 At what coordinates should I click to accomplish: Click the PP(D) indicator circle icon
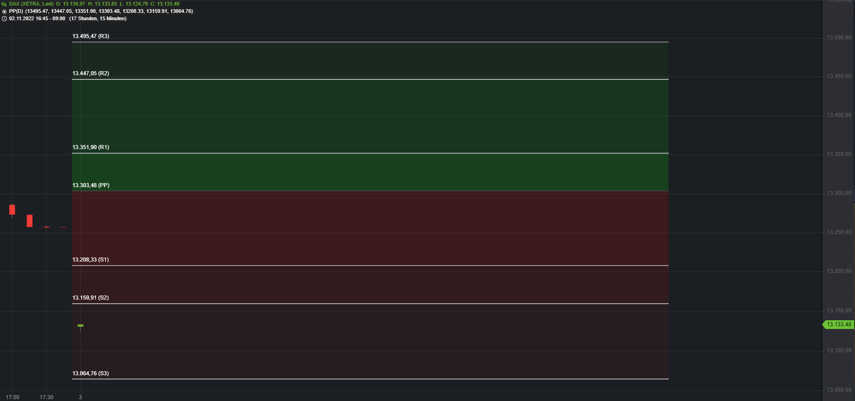click(4, 11)
